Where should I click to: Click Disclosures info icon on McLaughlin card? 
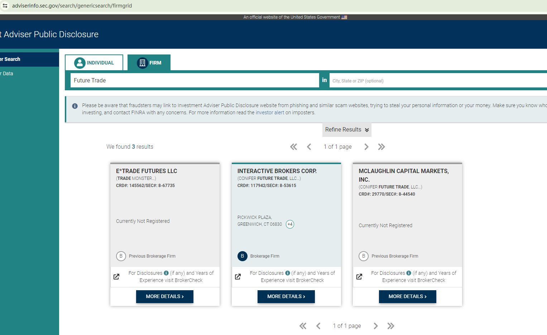tap(409, 273)
